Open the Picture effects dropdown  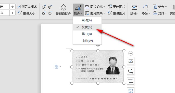pos(95,13)
